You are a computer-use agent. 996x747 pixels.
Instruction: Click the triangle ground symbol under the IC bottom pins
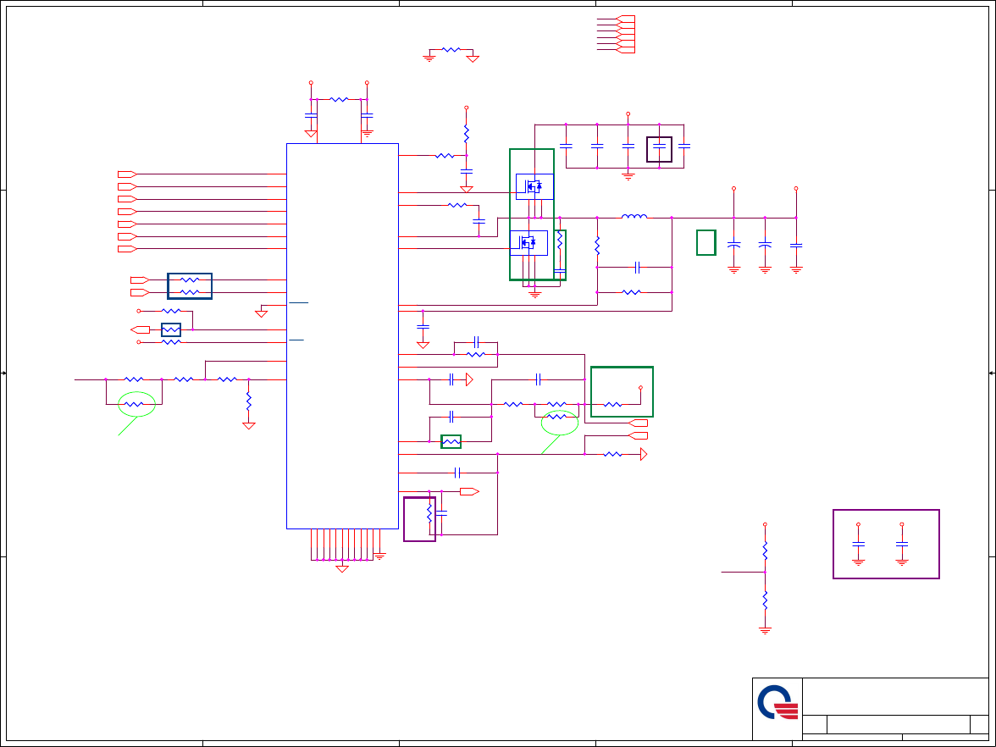[x=342, y=568]
